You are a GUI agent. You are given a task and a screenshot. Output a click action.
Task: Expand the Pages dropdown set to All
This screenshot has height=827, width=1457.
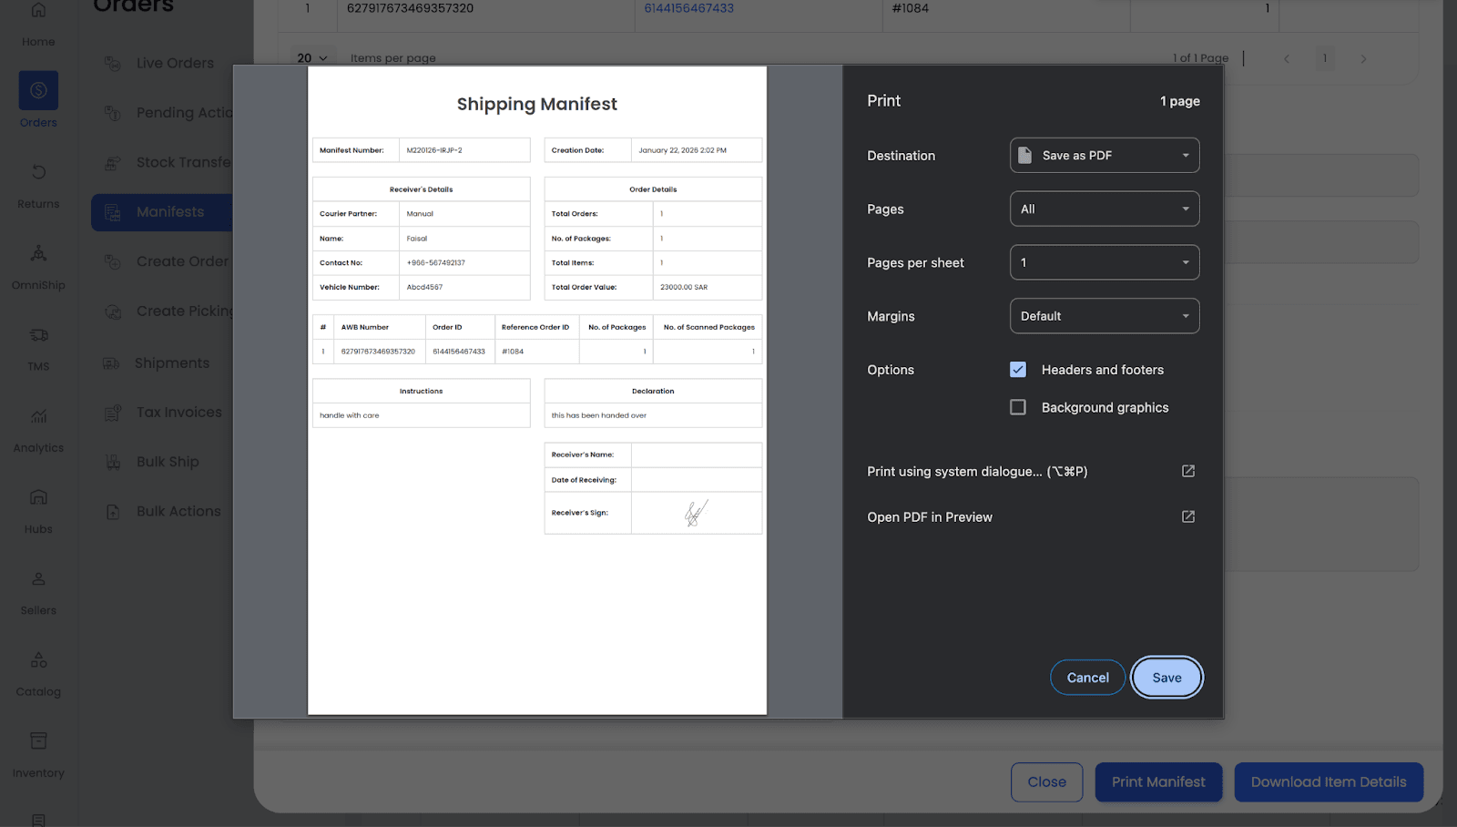coord(1104,209)
